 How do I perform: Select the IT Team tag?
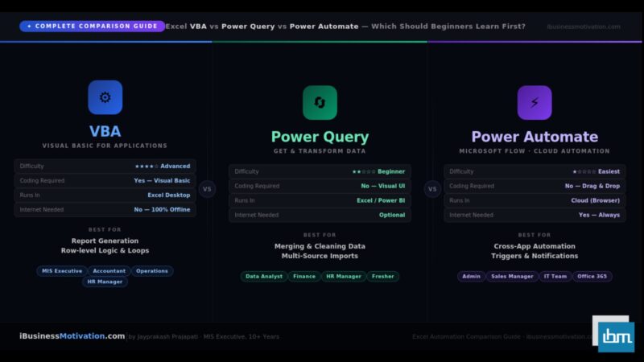coord(555,276)
